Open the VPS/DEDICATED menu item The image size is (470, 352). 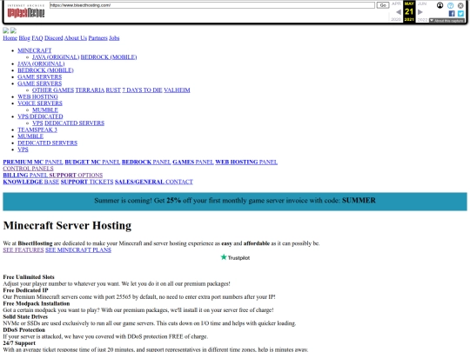coord(40,116)
